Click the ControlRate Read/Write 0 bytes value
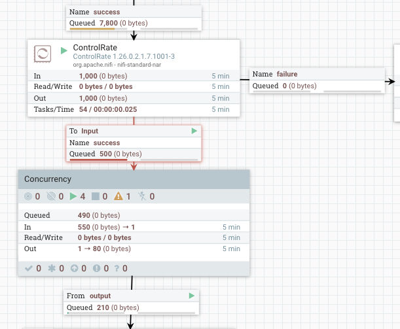Viewport: 400px width, 329px height. coord(105,86)
